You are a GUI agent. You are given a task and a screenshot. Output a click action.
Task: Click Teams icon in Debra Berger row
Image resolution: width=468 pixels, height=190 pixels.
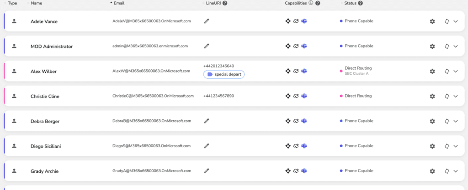tap(304, 121)
